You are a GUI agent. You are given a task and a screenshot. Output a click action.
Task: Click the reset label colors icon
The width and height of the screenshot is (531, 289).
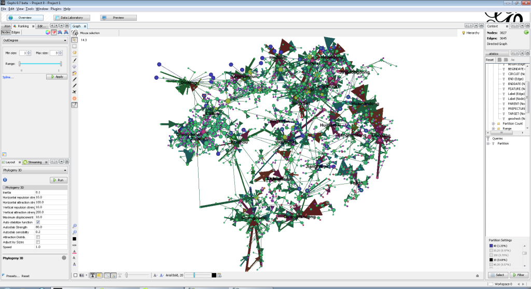coord(75,251)
